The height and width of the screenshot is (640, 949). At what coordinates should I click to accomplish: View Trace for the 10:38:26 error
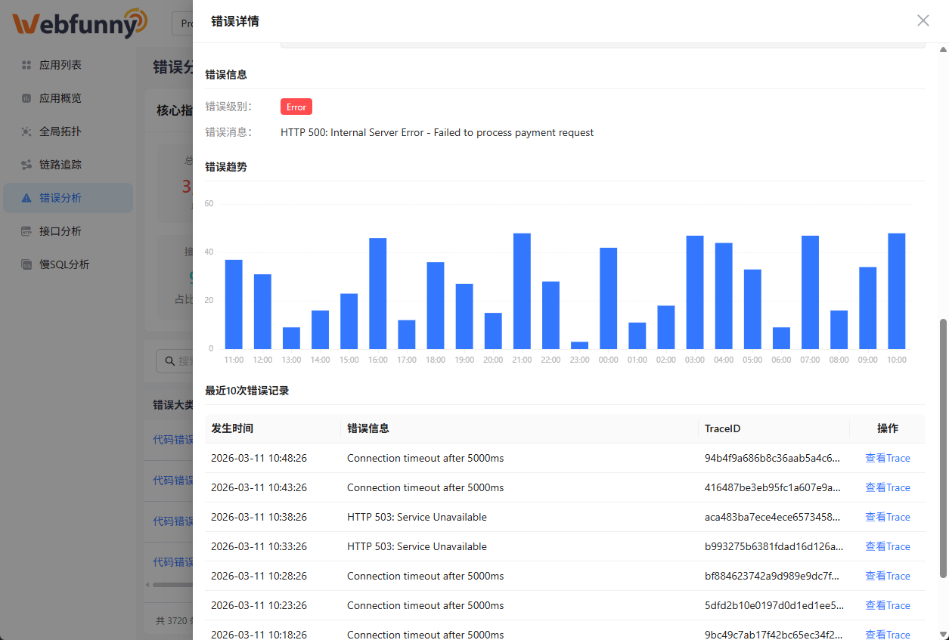(887, 517)
